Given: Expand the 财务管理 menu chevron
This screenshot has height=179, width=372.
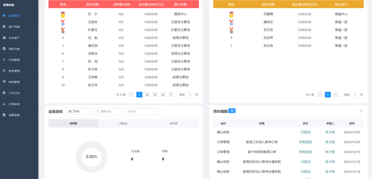Looking at the screenshot, I should click(x=33, y=70).
